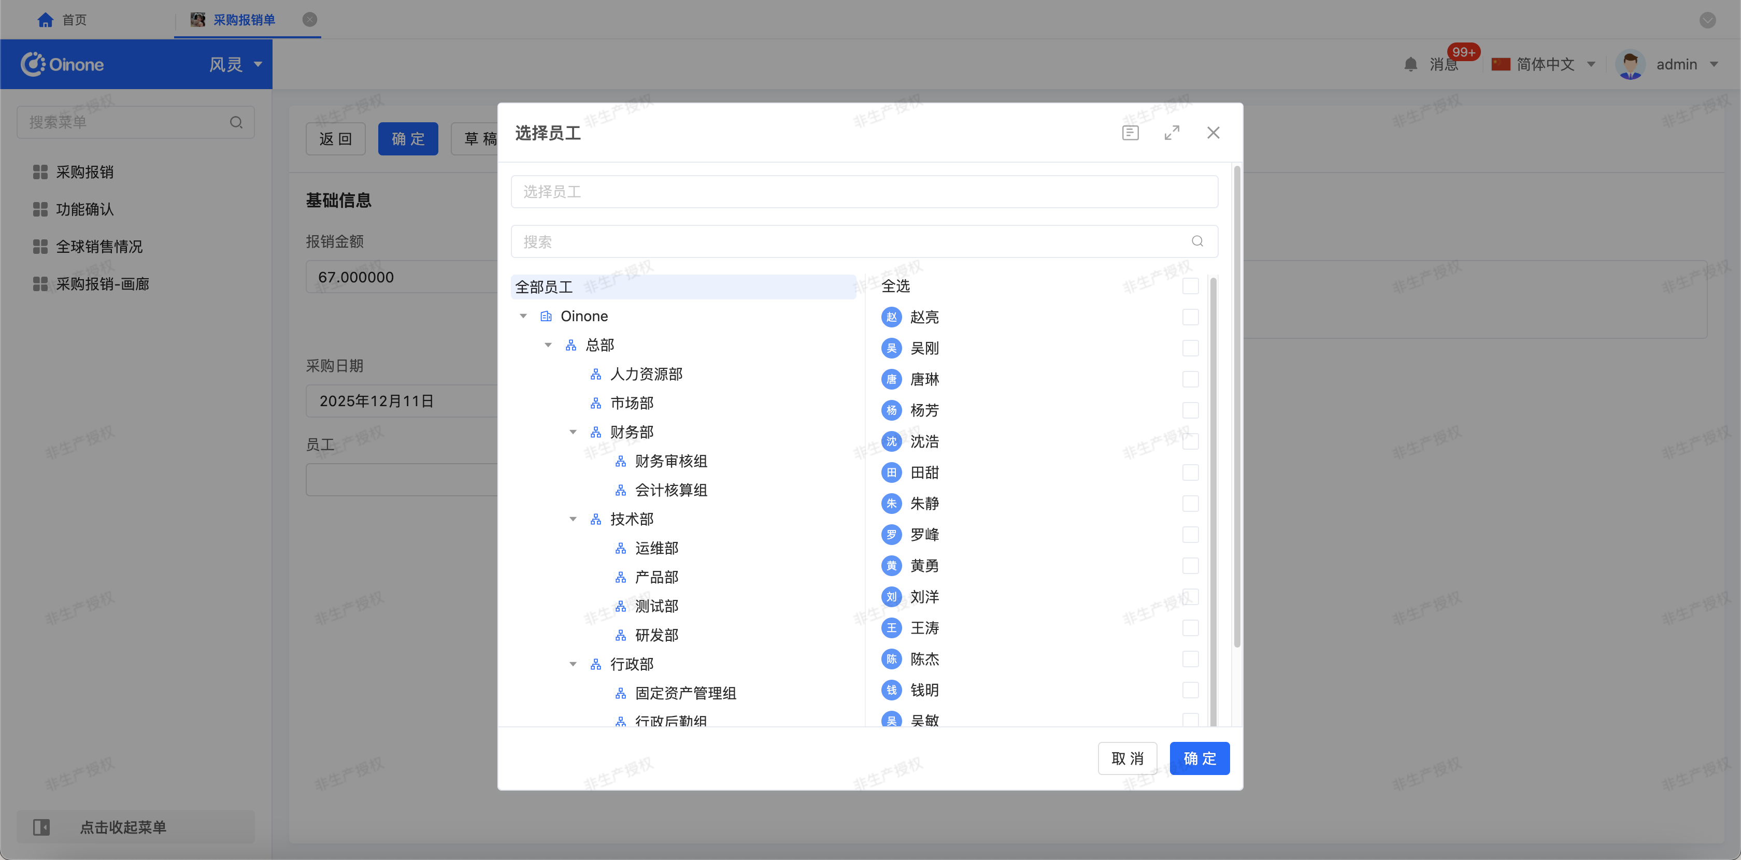Click the menu search magnifier icon

point(236,122)
